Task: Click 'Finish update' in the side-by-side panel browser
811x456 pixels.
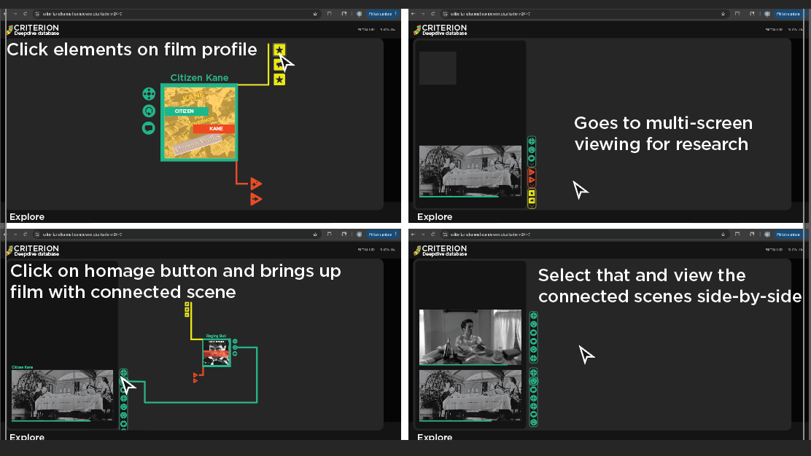Action: (x=790, y=235)
